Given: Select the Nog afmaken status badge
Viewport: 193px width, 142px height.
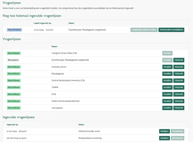Looking at the screenshot, I should coord(14,30).
